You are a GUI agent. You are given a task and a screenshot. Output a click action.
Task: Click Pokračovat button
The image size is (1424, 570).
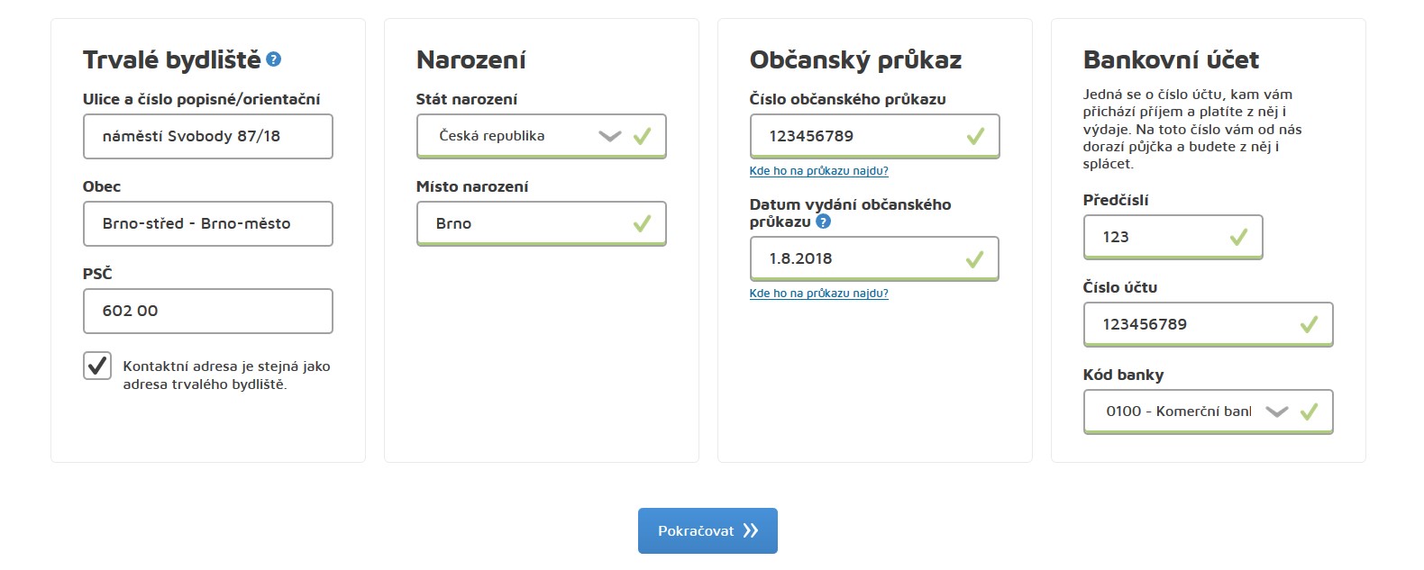click(707, 530)
